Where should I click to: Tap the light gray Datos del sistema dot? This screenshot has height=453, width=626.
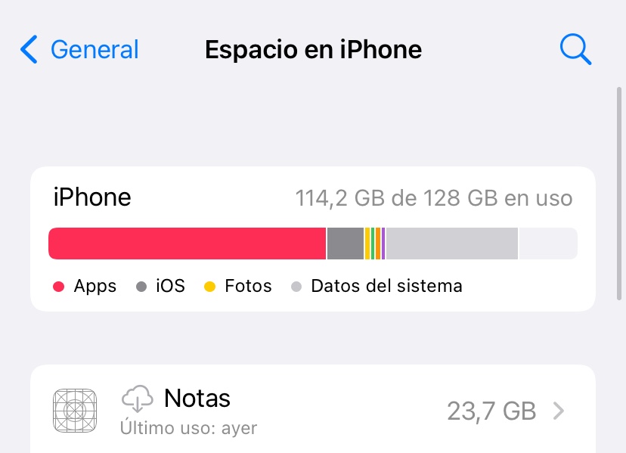click(296, 287)
